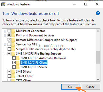
Task: Select the MultiPoint Connector label
Action: coord(30,31)
